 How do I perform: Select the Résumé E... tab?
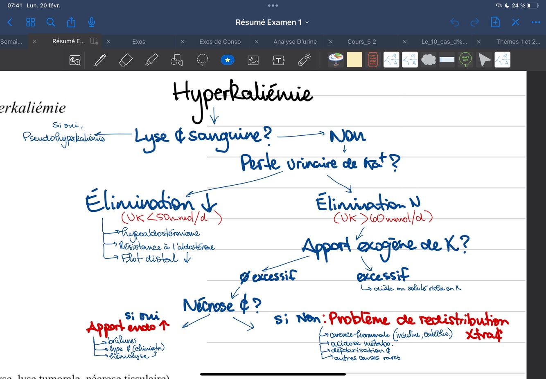tap(68, 41)
